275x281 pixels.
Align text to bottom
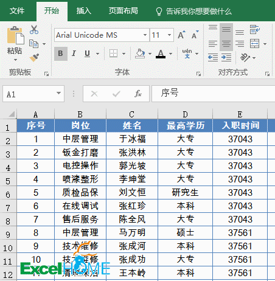click(240, 32)
